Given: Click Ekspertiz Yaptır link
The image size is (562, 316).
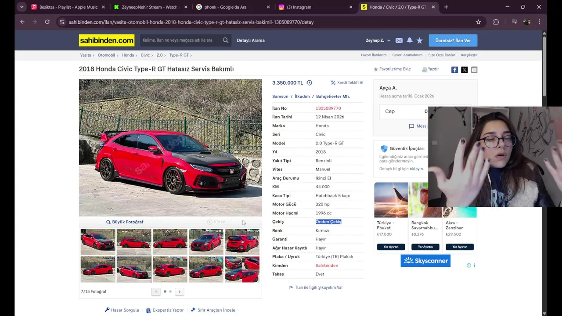Looking at the screenshot, I should click(165, 310).
